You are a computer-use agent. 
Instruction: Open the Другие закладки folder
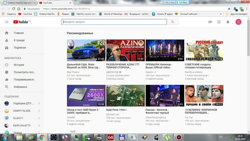pyautogui.click(x=236, y=14)
